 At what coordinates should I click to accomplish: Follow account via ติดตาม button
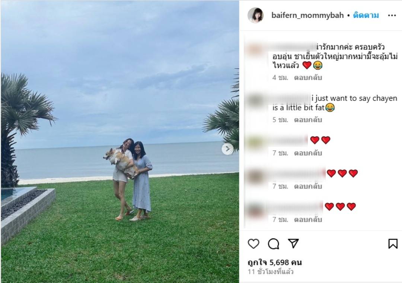(366, 15)
